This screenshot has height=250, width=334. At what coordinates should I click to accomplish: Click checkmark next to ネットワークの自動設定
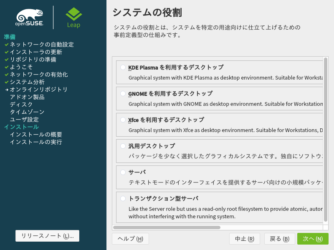click(7, 45)
